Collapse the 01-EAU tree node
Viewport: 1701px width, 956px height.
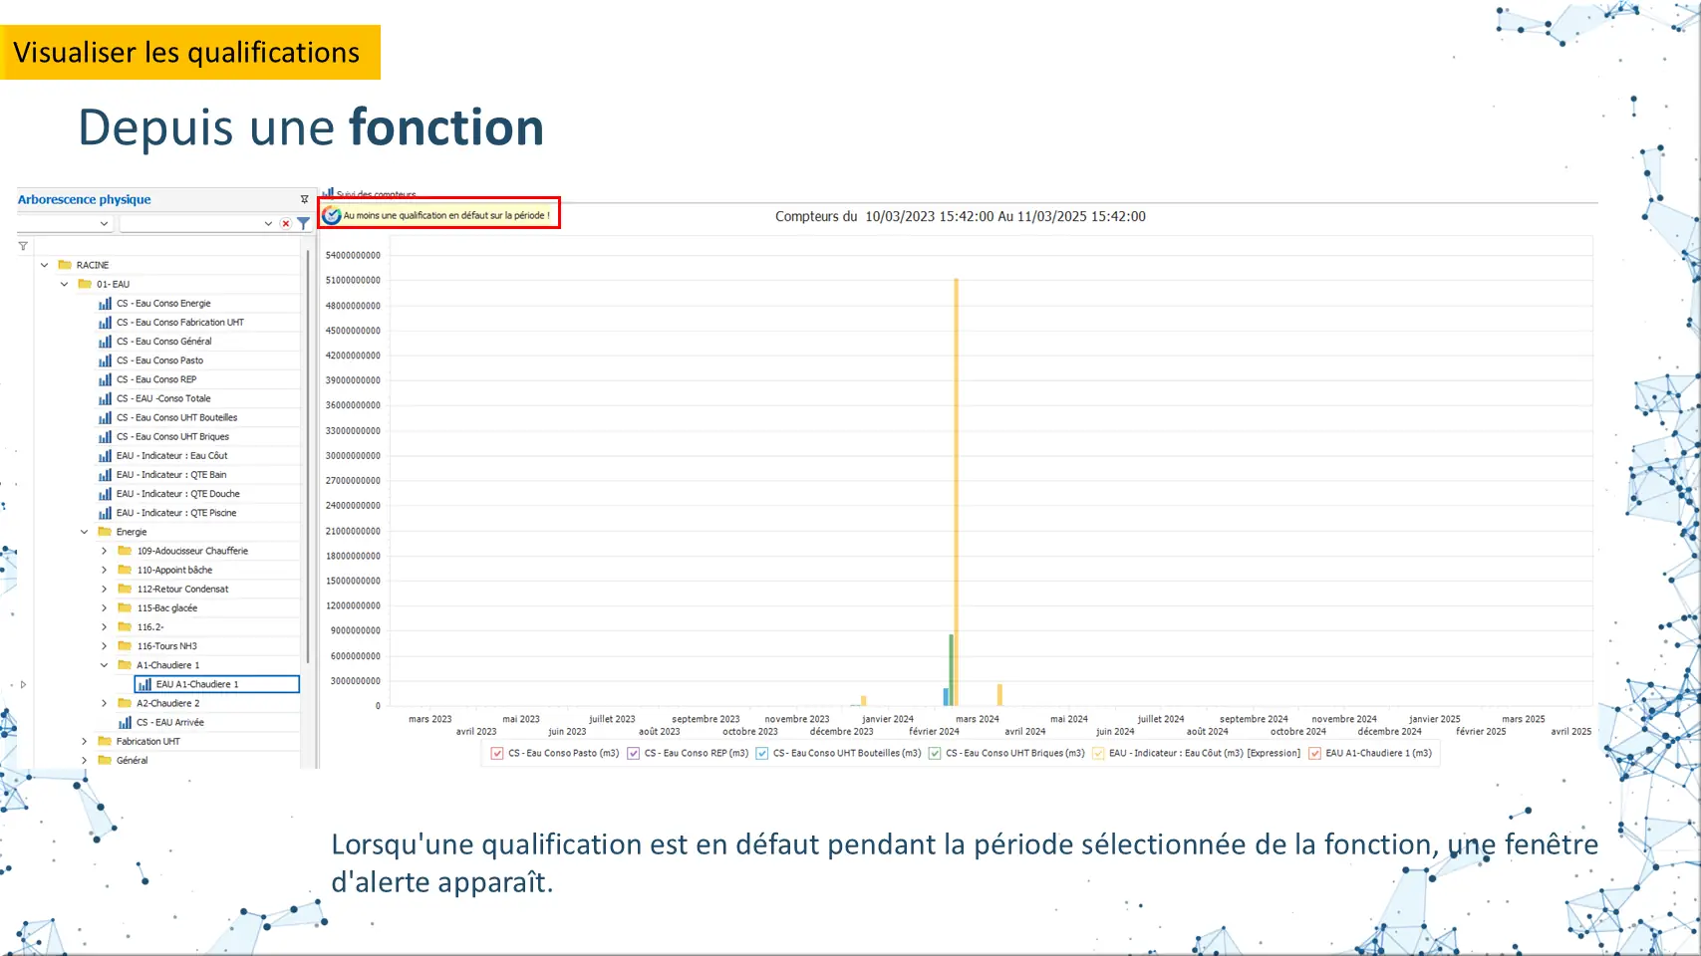click(x=64, y=284)
